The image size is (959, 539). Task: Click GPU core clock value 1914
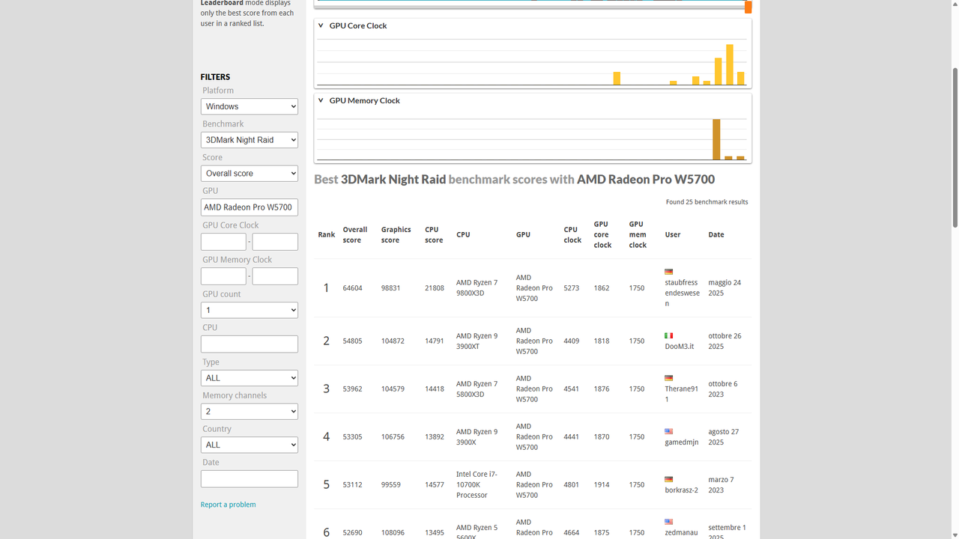pyautogui.click(x=602, y=485)
